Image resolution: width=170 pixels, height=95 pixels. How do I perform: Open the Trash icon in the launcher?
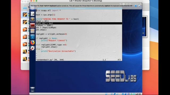pos(32,89)
